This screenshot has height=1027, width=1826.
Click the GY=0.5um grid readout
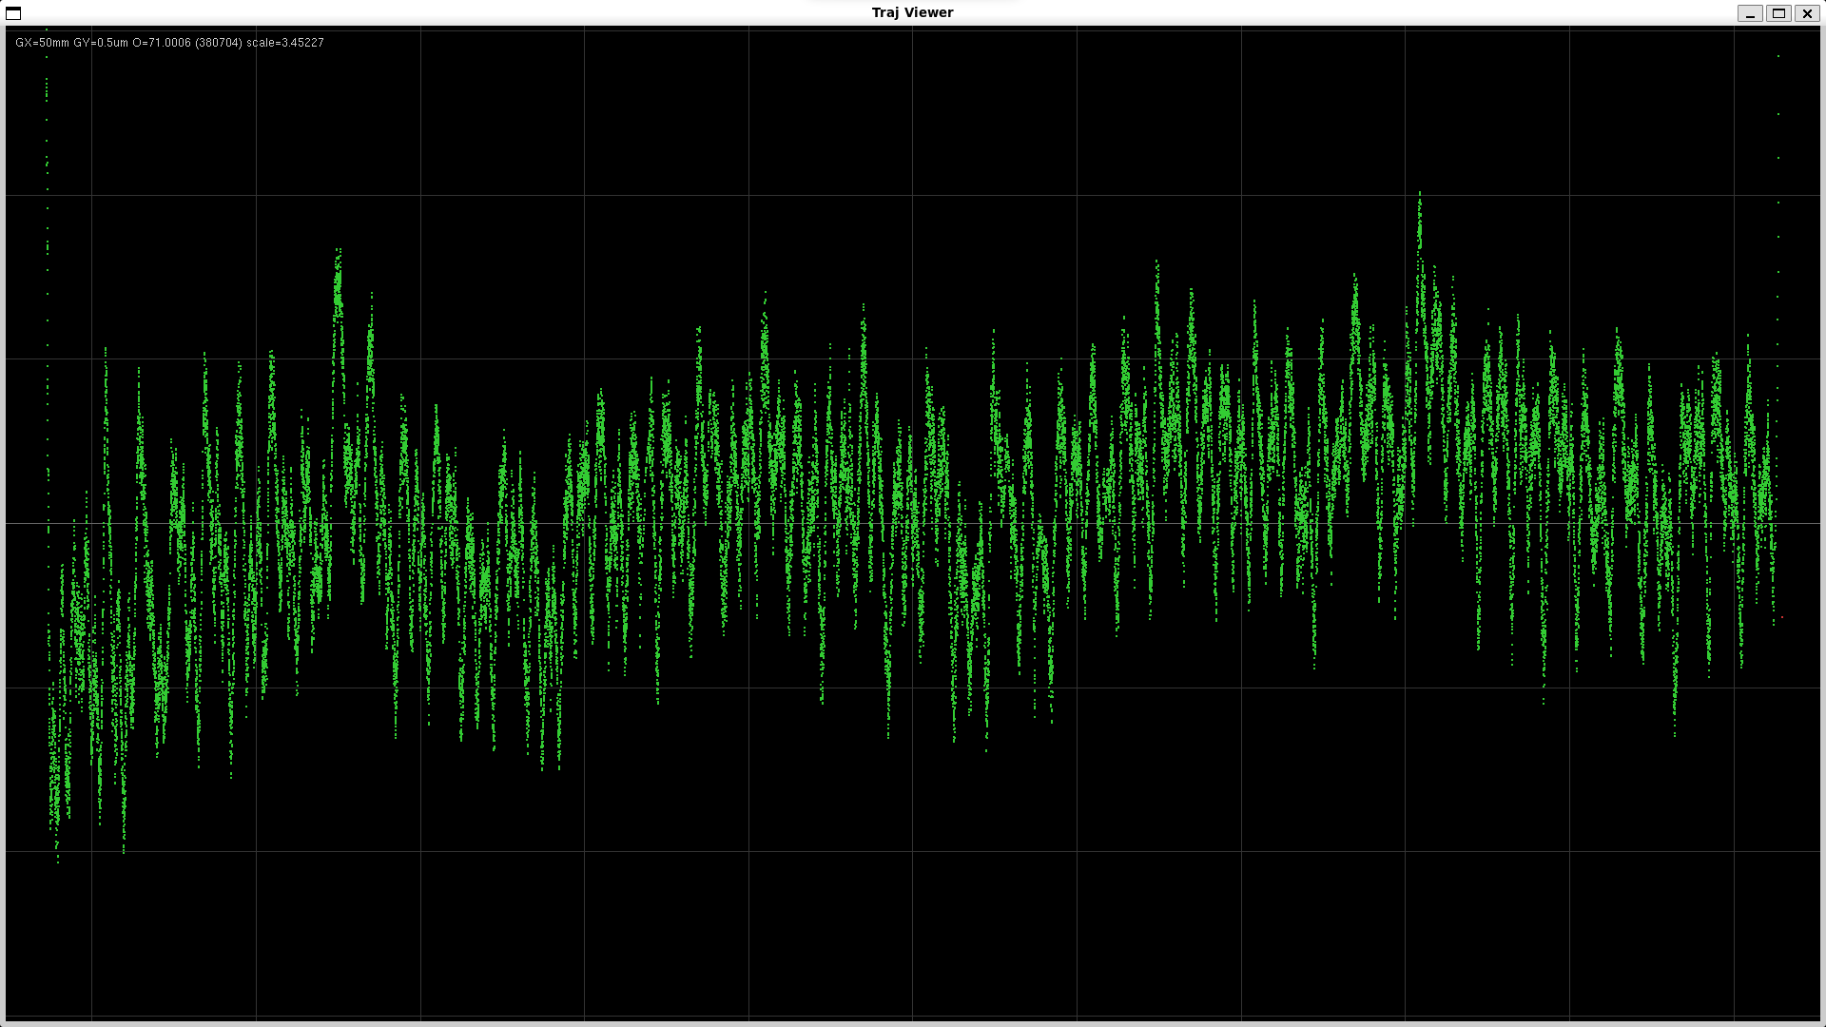[101, 43]
